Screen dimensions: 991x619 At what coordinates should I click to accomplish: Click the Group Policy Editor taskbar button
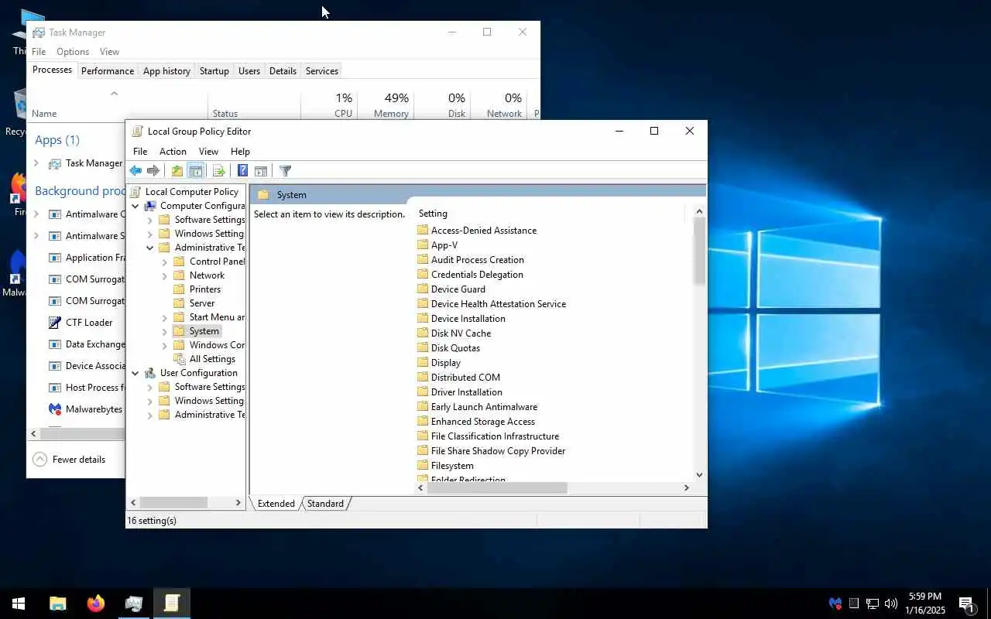pyautogui.click(x=171, y=604)
